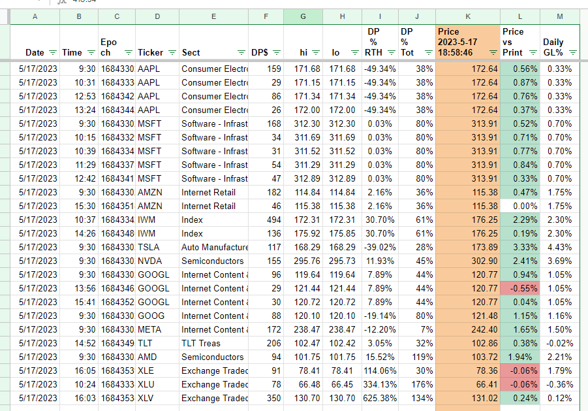The height and width of the screenshot is (411, 588).
Task: Open the Price 2023-5-17 column filter
Action: pos(493,52)
